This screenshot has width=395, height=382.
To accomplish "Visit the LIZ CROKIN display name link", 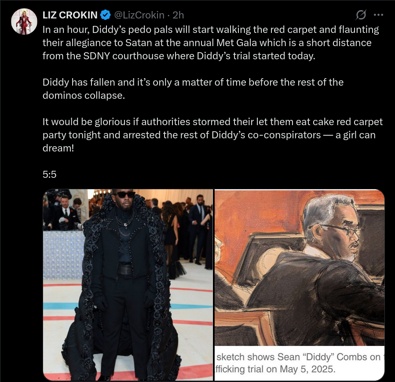I will (70, 15).
